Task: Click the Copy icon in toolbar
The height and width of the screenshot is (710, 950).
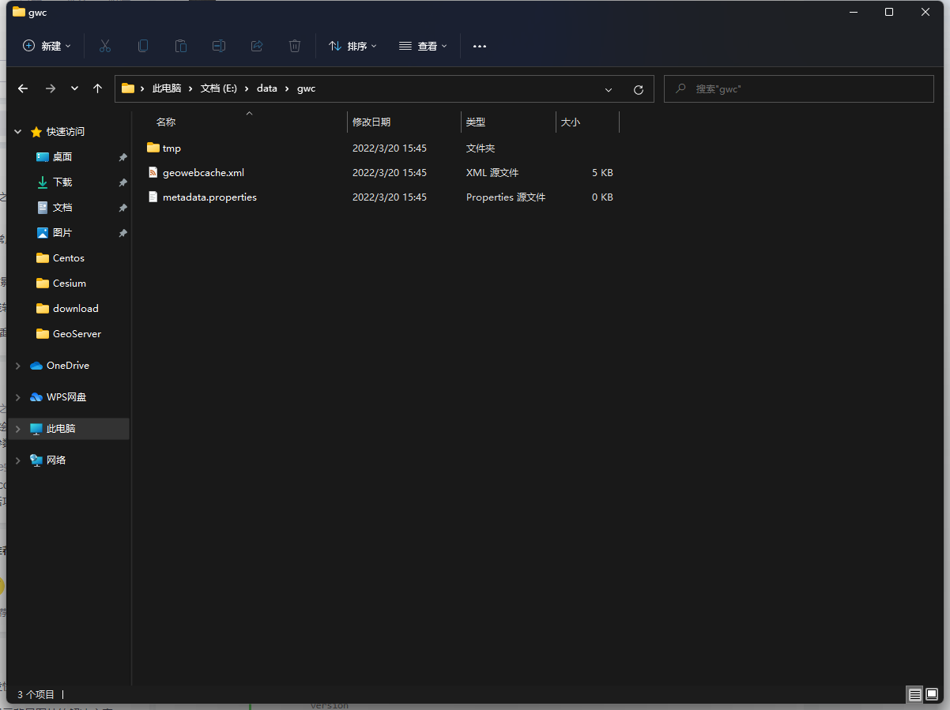Action: pos(143,46)
